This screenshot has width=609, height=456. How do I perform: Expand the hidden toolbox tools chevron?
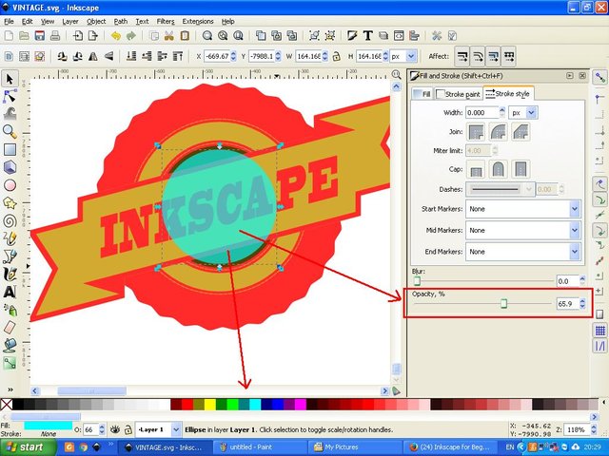click(x=10, y=389)
